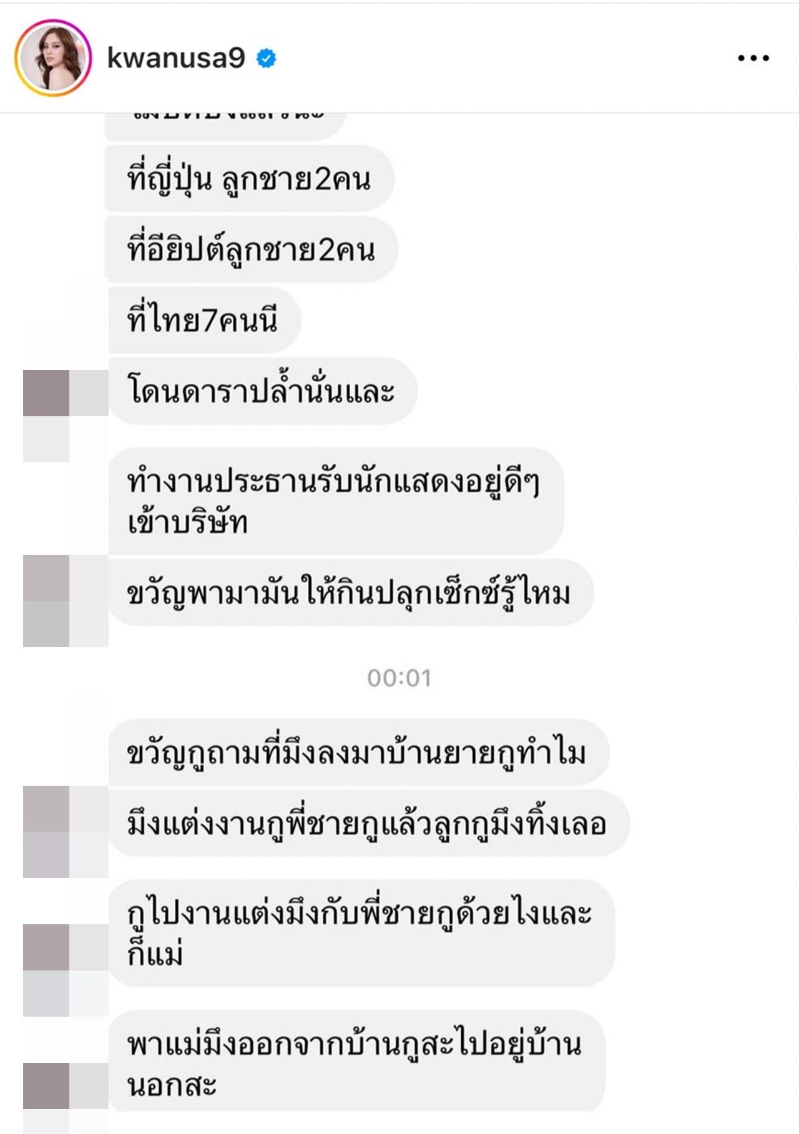Image resolution: width=799 pixels, height=1134 pixels.
Task: Click the kwanusa9 username link
Action: click(176, 58)
